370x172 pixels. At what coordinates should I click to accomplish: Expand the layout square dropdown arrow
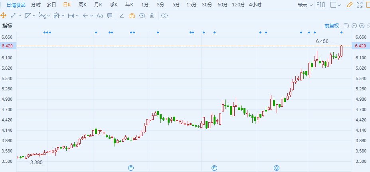coord(339,5)
